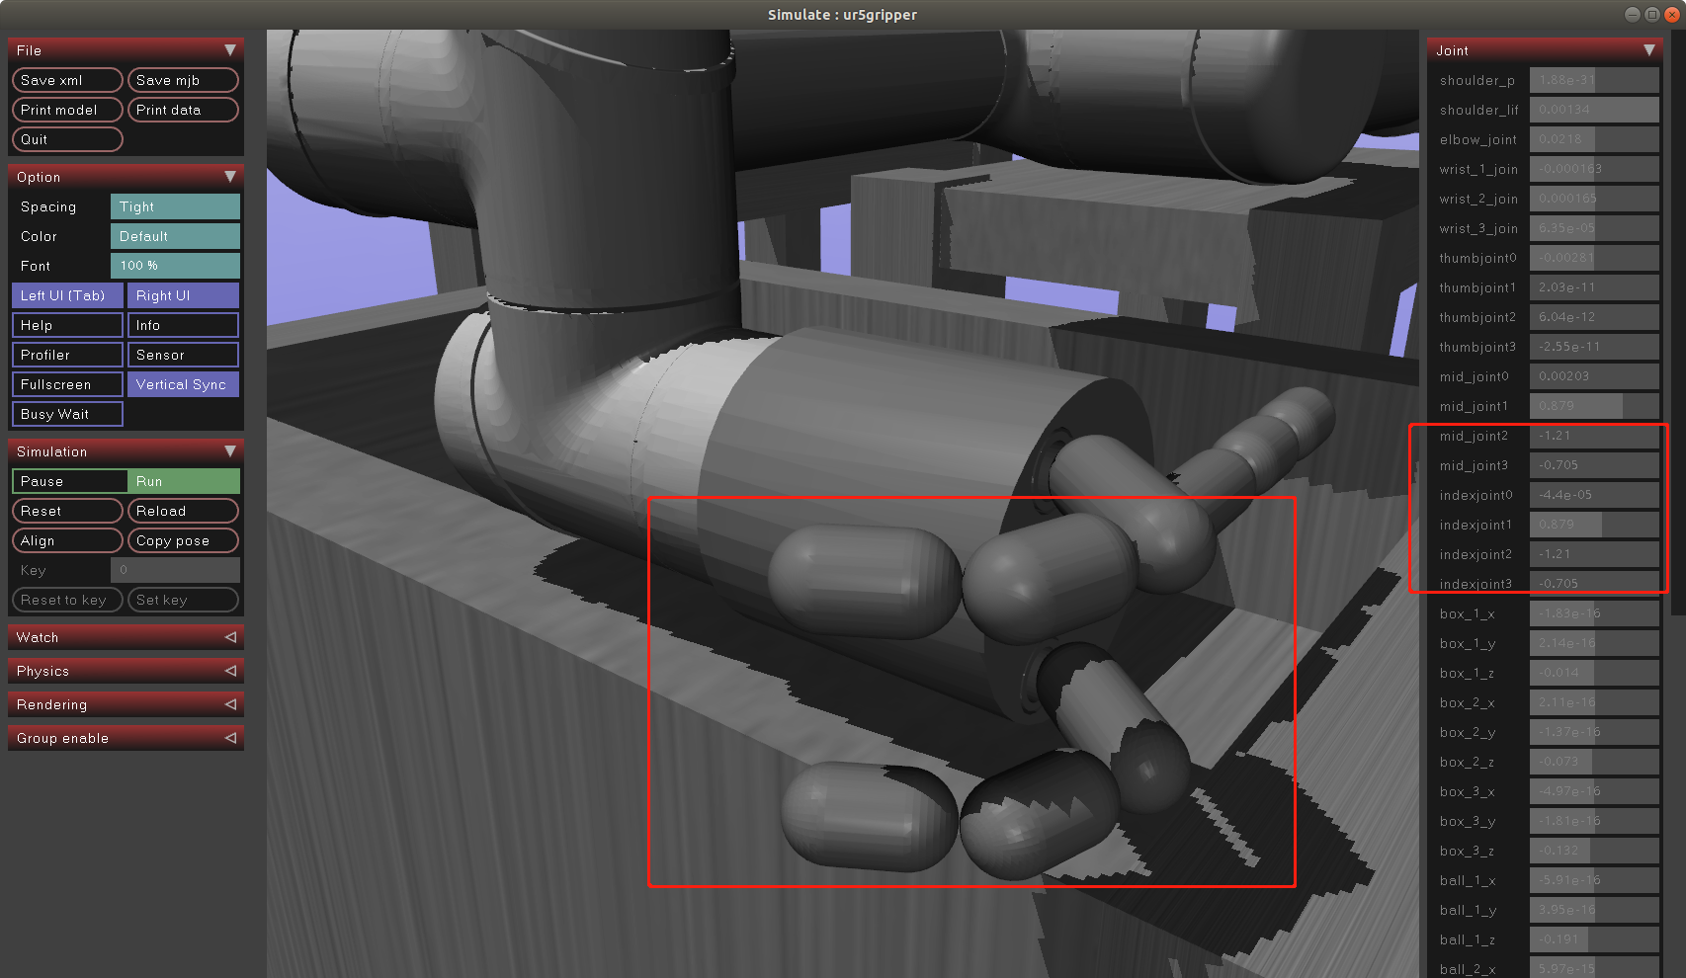
Task: Collapse the File section arrow
Action: coord(230,50)
